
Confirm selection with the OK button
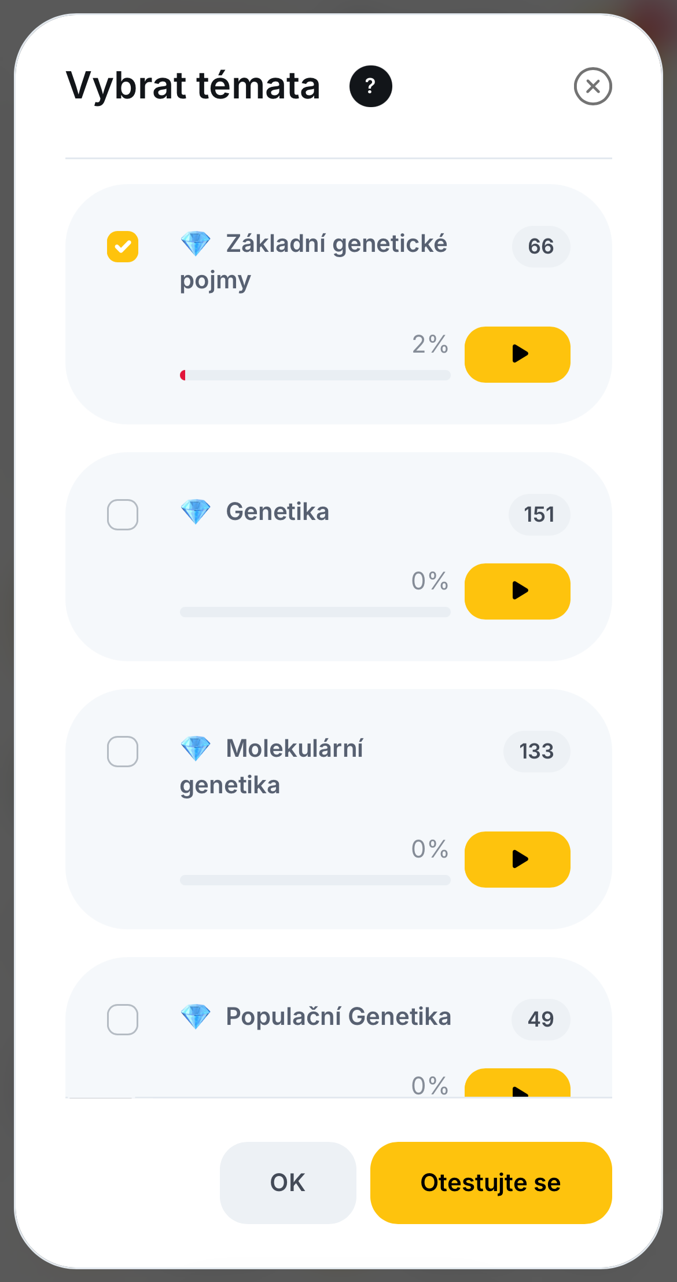click(x=288, y=1182)
